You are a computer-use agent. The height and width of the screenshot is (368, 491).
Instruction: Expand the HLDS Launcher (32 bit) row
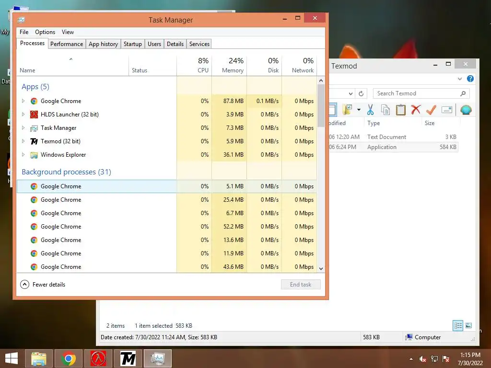click(x=23, y=114)
